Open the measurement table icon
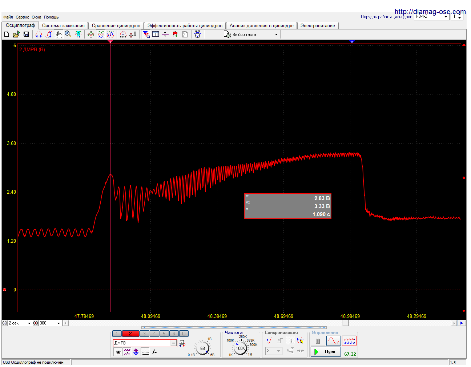 point(156,34)
